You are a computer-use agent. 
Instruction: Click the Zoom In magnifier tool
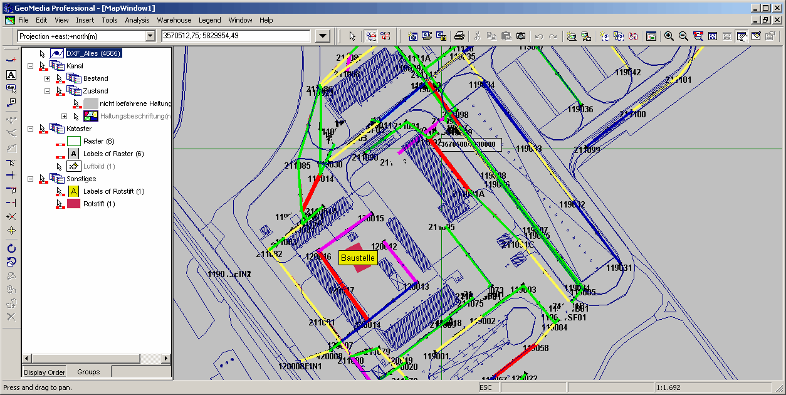coord(669,36)
